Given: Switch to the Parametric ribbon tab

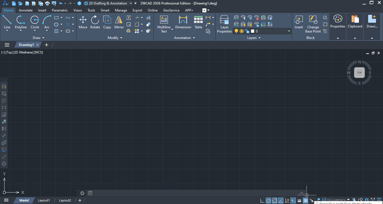Looking at the screenshot, I should [x=60, y=10].
